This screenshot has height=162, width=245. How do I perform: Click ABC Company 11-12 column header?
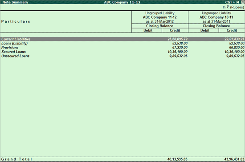pos(159,17)
